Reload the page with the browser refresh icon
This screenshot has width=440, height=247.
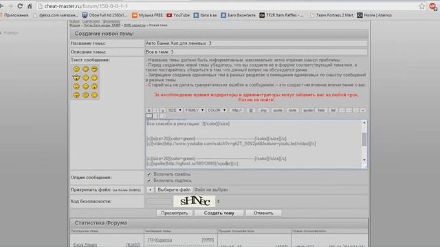tap(20, 6)
